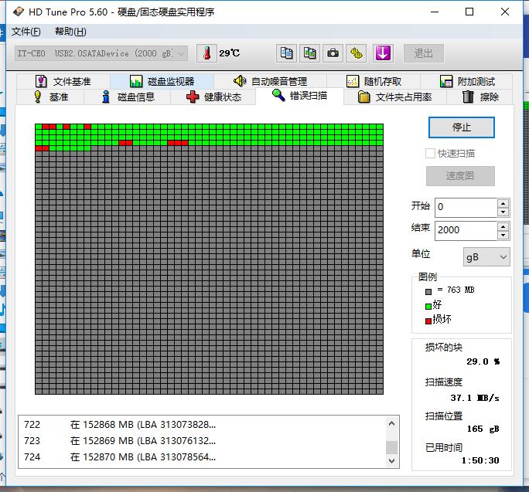Click the purple download arrow icon
Image resolution: width=529 pixels, height=492 pixels.
coord(383,53)
